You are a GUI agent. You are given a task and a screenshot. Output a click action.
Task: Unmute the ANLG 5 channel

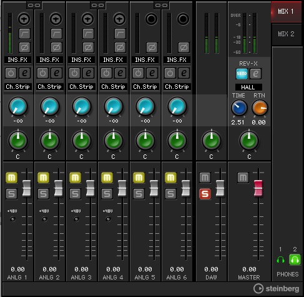[139, 178]
